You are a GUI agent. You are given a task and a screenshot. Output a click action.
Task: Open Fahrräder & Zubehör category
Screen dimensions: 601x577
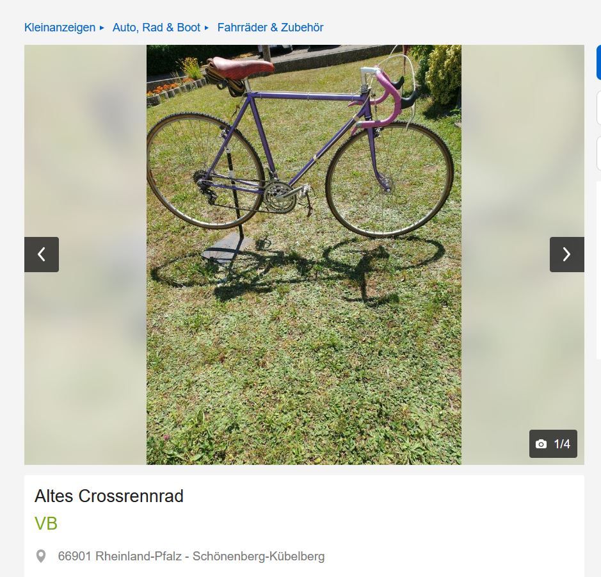point(270,28)
